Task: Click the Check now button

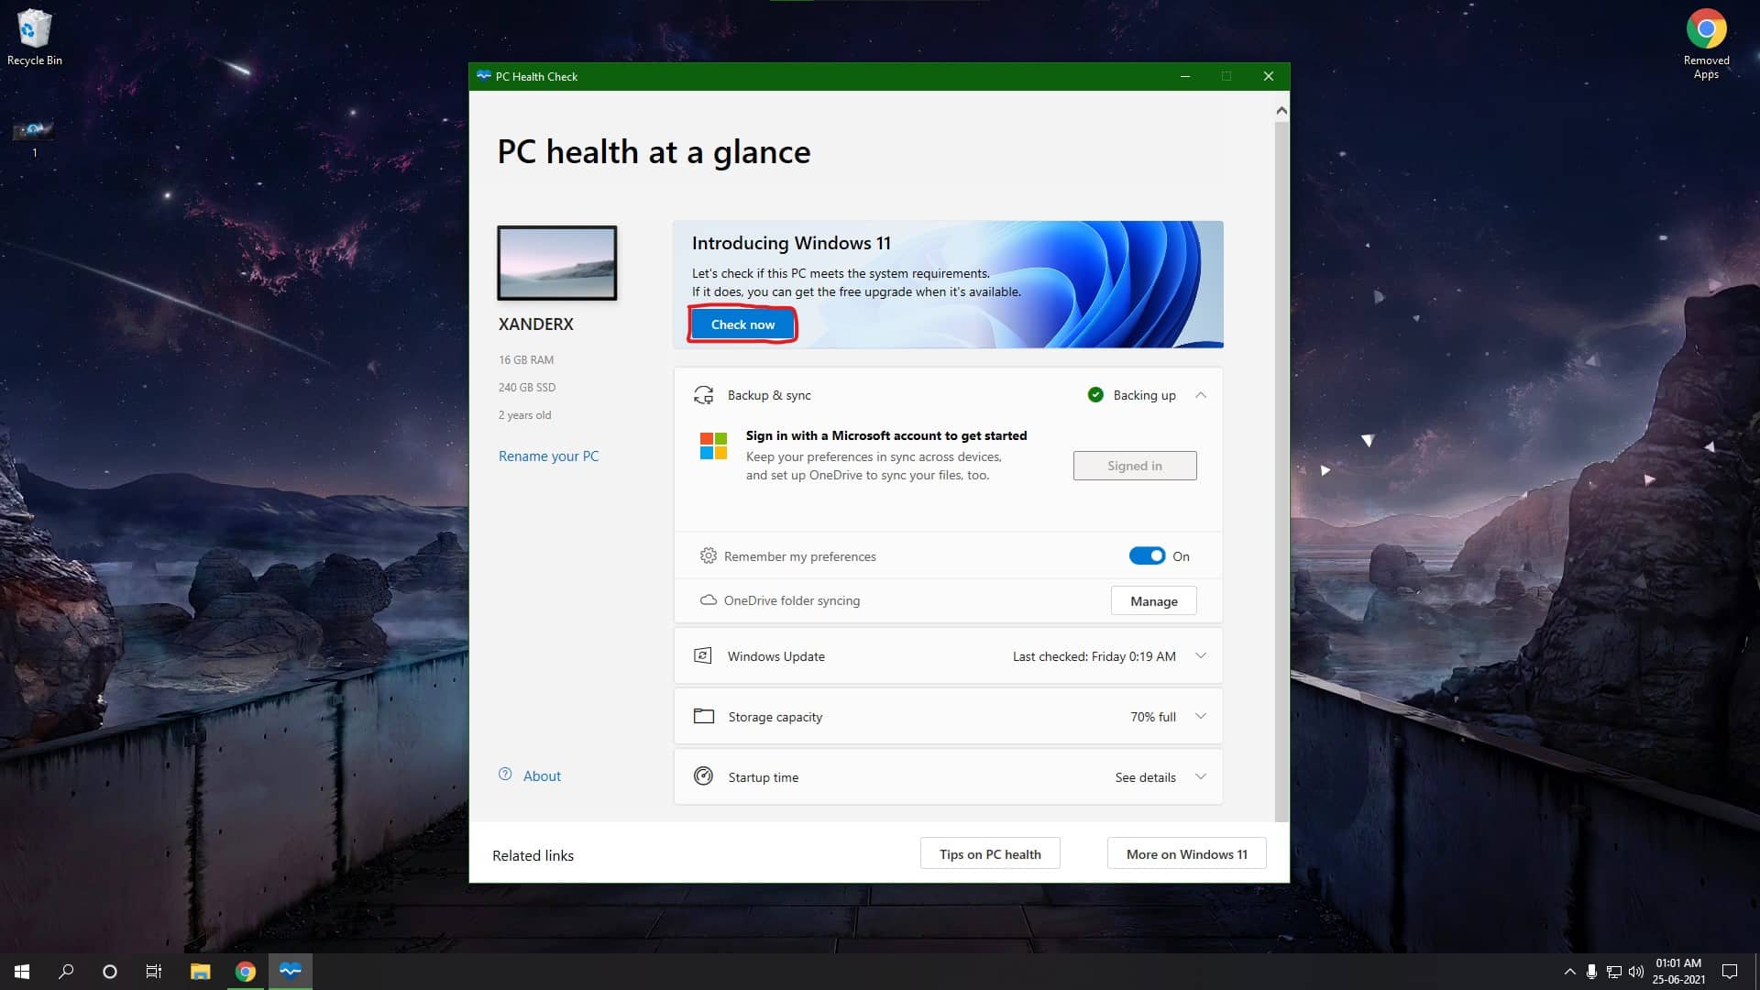Action: click(x=742, y=324)
